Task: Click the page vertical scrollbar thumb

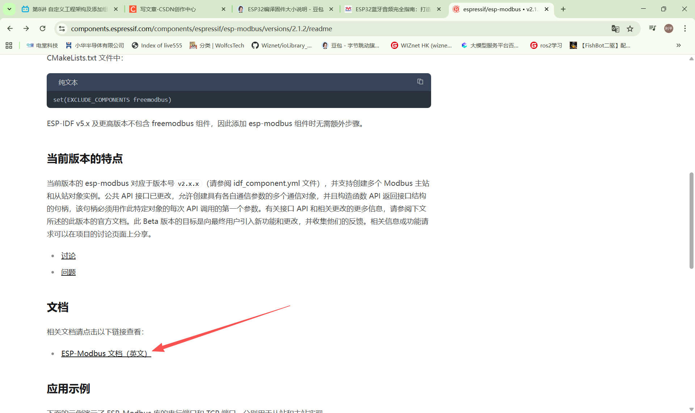Action: [691, 221]
